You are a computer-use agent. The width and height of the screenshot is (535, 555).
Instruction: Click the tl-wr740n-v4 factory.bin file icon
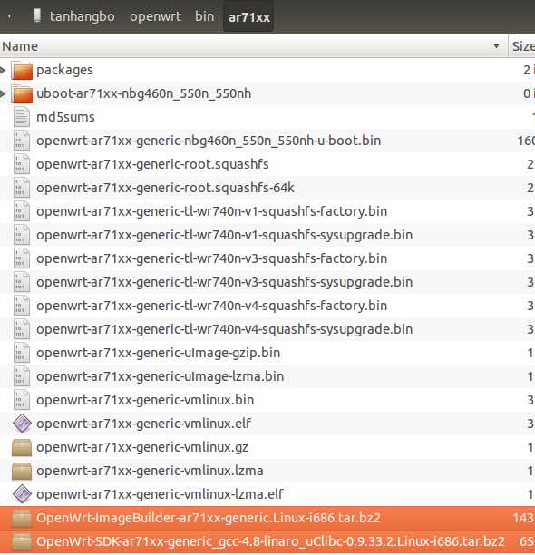[x=22, y=306]
